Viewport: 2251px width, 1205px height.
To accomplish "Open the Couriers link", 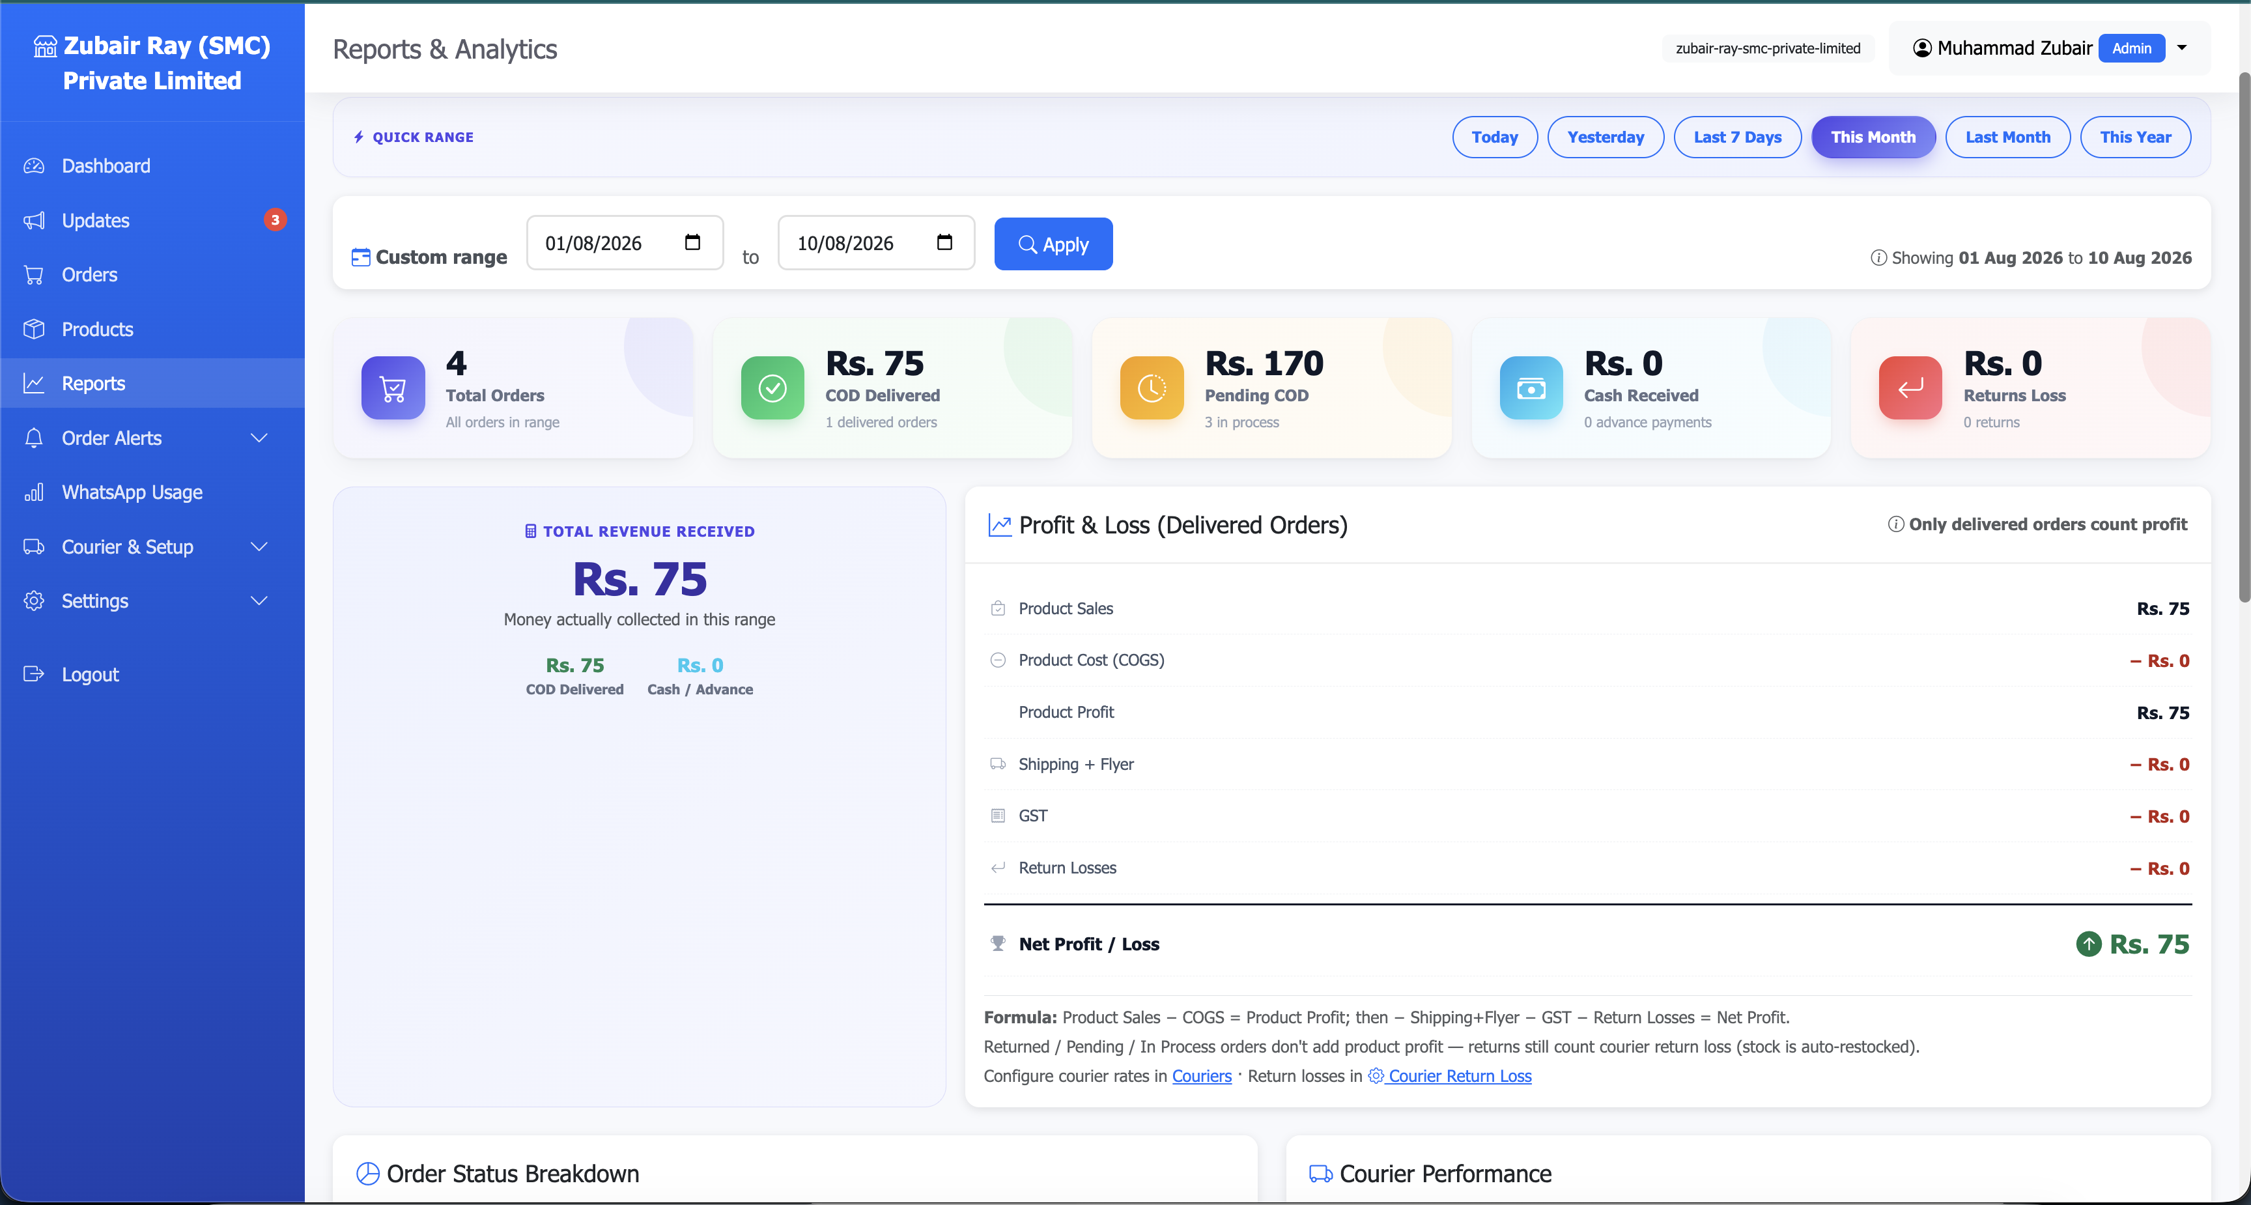I will [1202, 1077].
